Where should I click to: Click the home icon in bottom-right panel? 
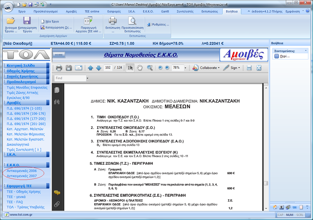click(x=275, y=207)
